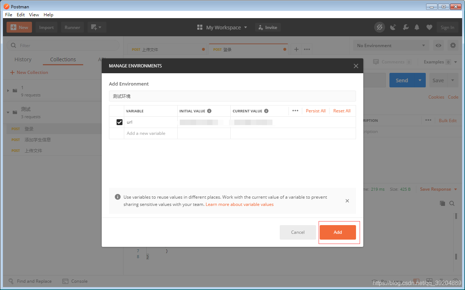Viewport: 465px width, 290px height.
Task: Open the View menu
Action: pos(34,14)
